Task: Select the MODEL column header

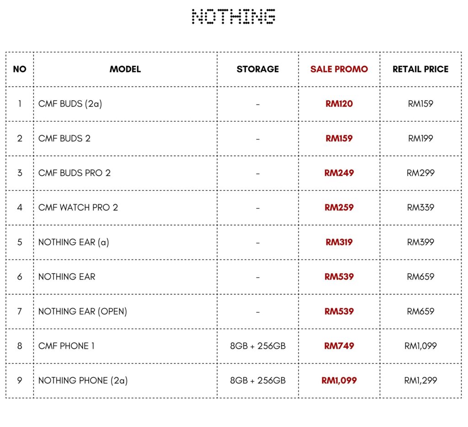Action: tap(125, 69)
